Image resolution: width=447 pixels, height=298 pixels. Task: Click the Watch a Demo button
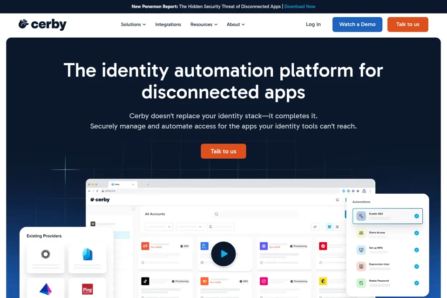357,25
